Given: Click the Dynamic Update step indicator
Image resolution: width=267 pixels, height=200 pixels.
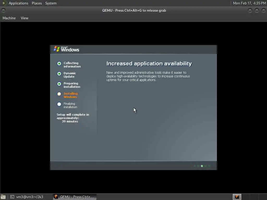Looking at the screenshot, I should (59, 74).
